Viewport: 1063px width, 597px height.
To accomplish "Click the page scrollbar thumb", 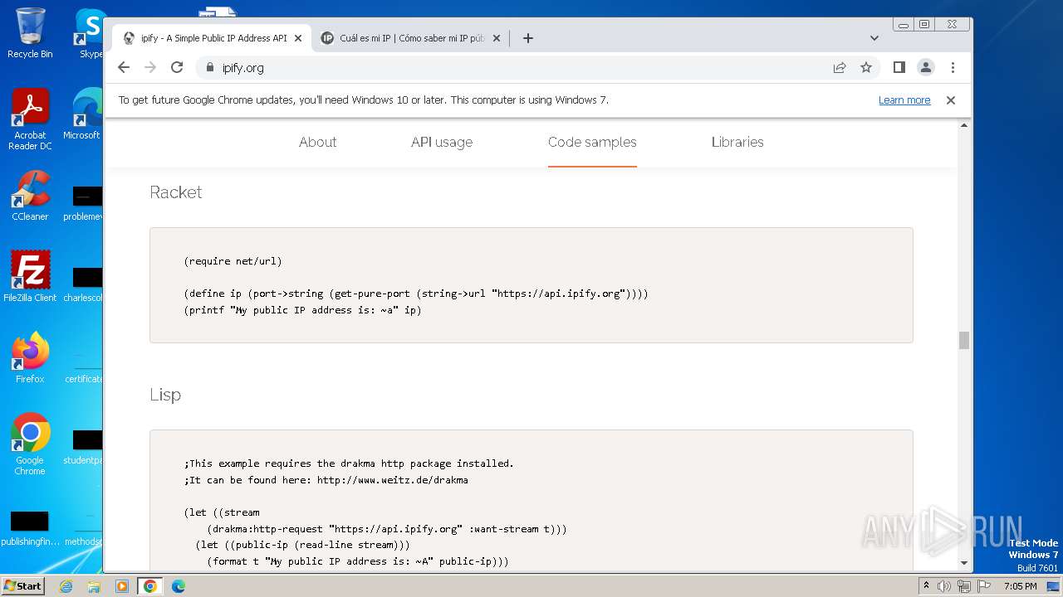I will pyautogui.click(x=964, y=340).
